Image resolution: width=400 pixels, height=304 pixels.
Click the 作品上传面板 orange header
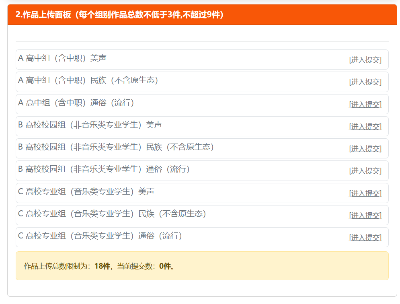[202, 14]
